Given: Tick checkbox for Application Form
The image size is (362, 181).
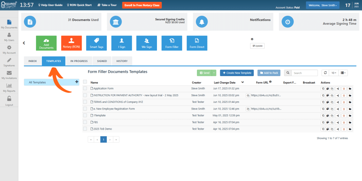Looking at the screenshot, I should tap(85, 88).
